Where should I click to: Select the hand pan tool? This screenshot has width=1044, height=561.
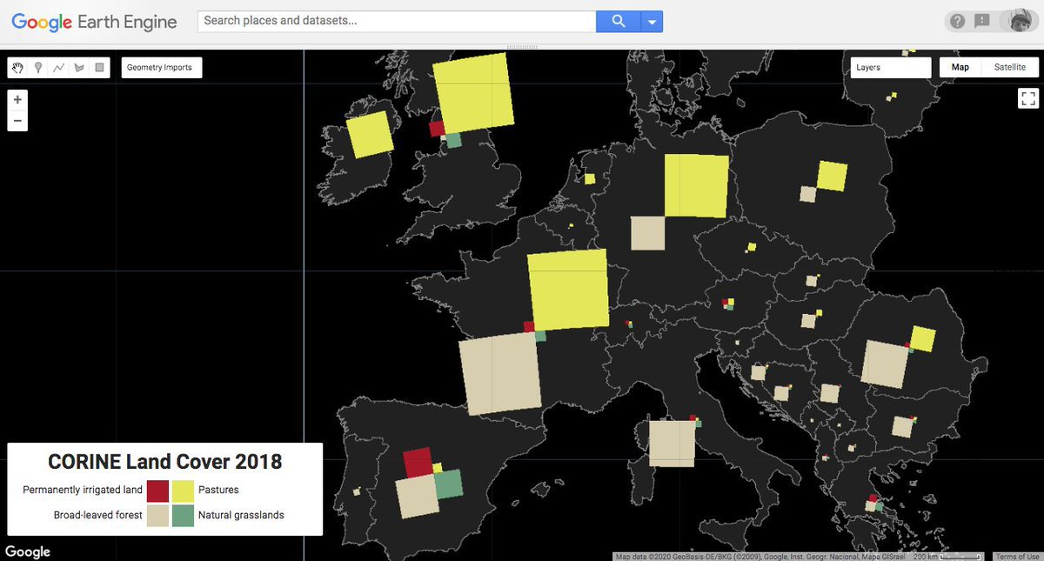tap(17, 68)
